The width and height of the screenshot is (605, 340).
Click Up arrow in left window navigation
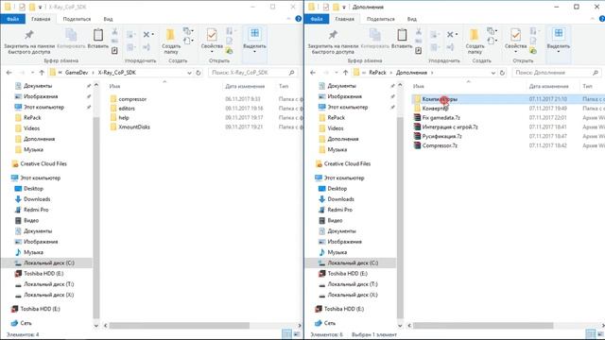(x=42, y=73)
